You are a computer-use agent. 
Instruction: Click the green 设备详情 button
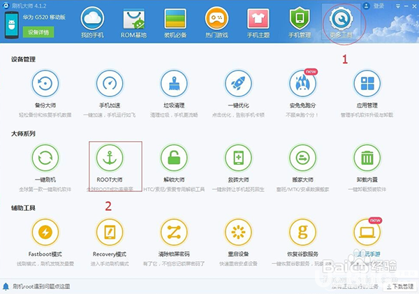(38, 32)
